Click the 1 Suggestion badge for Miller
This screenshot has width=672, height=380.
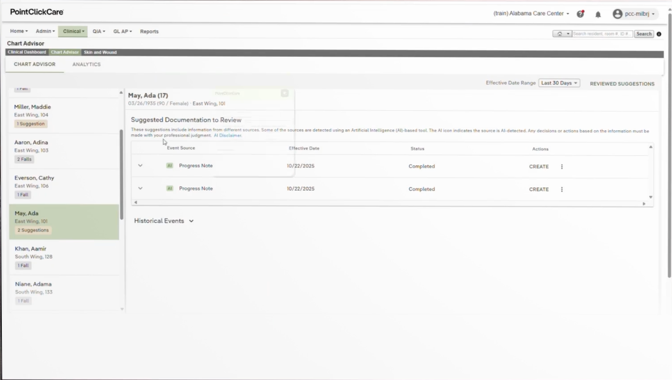tap(31, 124)
